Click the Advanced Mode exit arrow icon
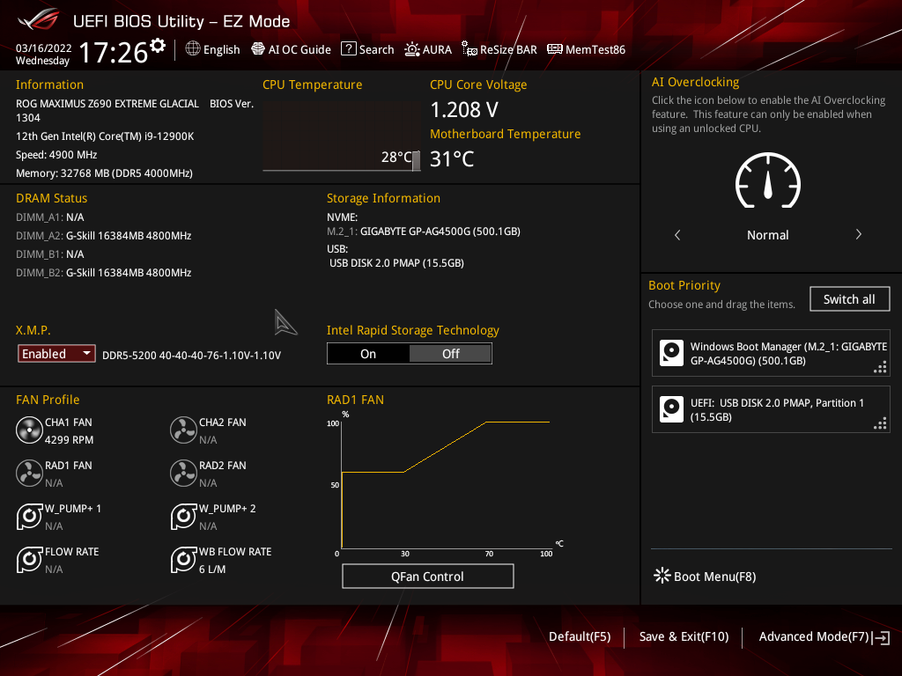 [881, 637]
